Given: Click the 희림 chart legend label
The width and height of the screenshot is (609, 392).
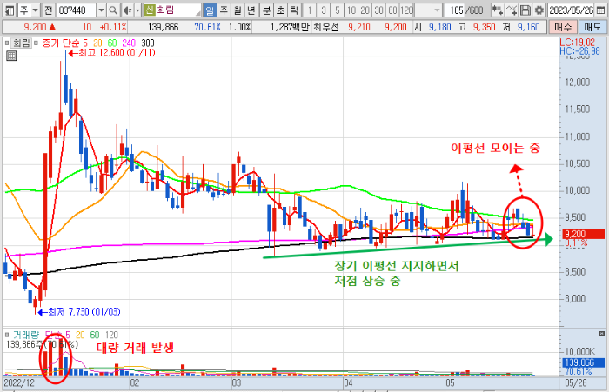Looking at the screenshot, I should [22, 43].
